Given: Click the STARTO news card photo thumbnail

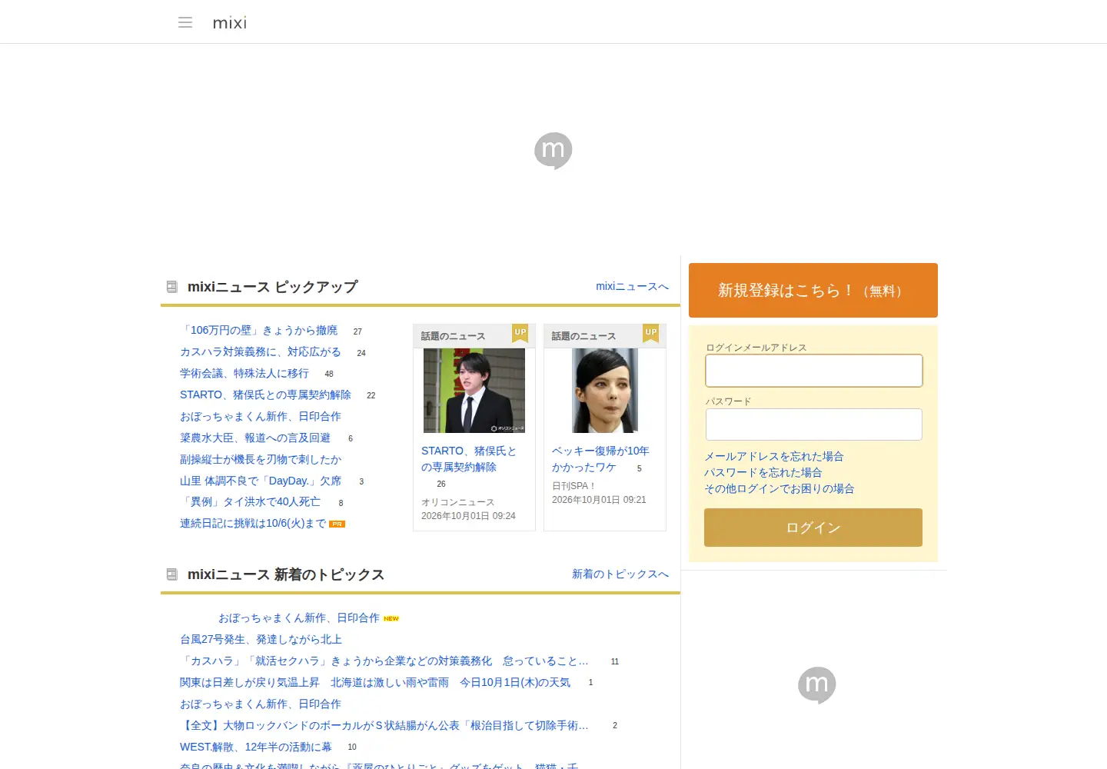Looking at the screenshot, I should click(474, 391).
